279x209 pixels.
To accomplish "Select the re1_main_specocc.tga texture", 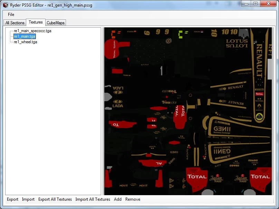I will coord(32,31).
